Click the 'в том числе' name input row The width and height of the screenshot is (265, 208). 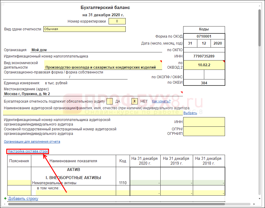point(76,193)
